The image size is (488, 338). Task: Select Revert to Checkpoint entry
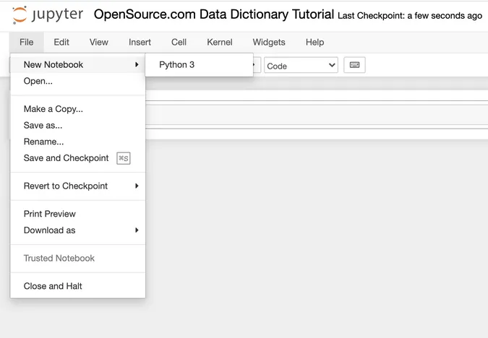pyautogui.click(x=78, y=186)
